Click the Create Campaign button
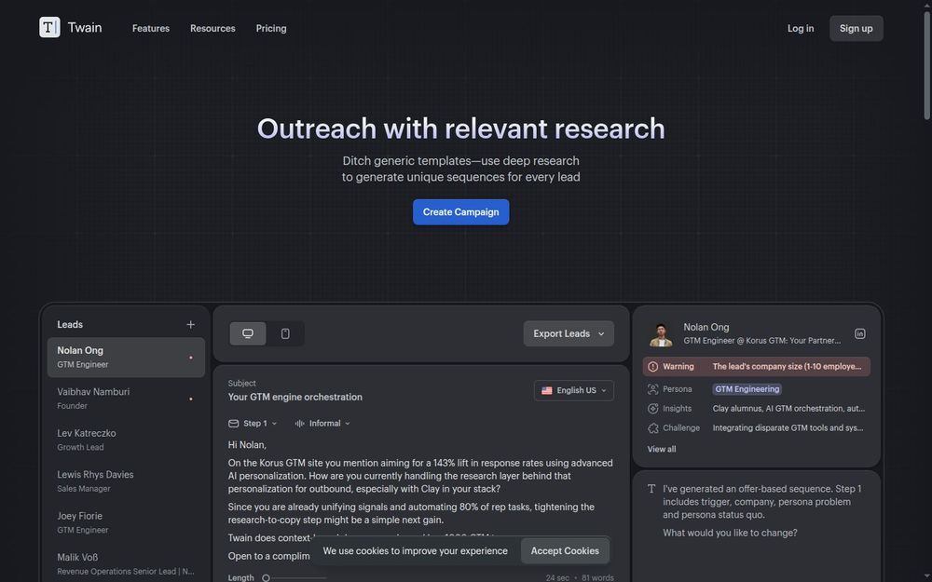Image resolution: width=932 pixels, height=582 pixels. tap(460, 212)
